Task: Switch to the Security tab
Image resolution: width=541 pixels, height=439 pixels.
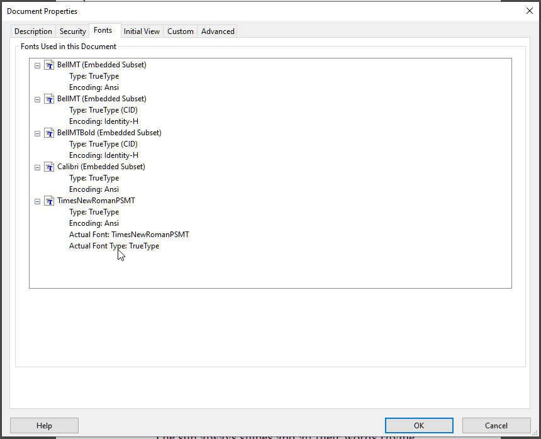Action: click(72, 31)
